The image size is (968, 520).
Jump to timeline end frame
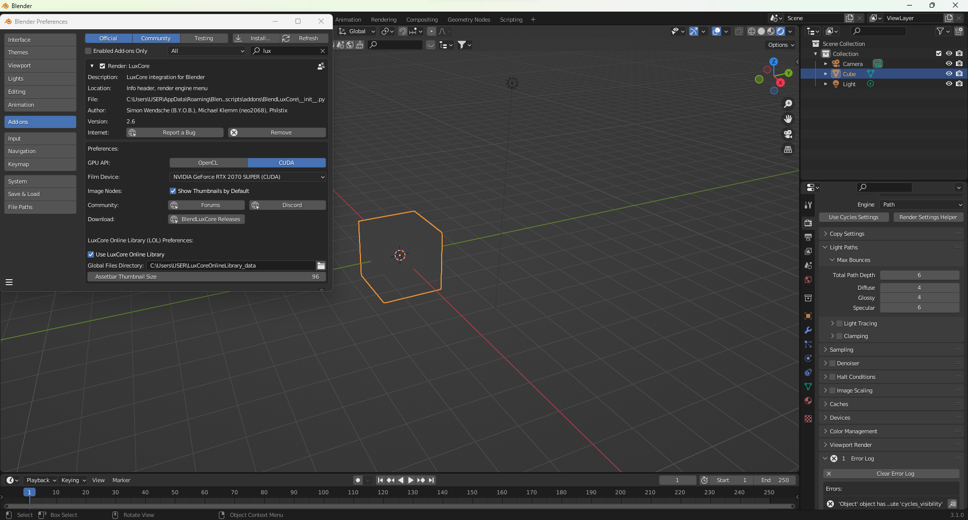coord(431,480)
